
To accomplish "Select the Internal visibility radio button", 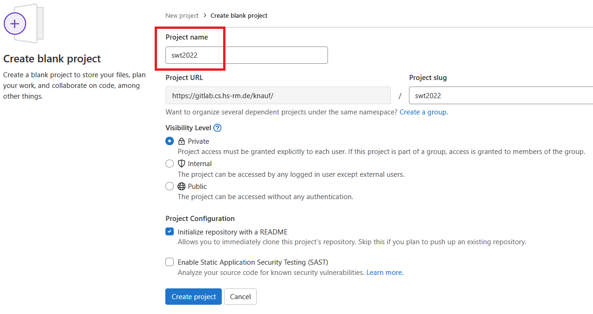I will click(x=170, y=163).
